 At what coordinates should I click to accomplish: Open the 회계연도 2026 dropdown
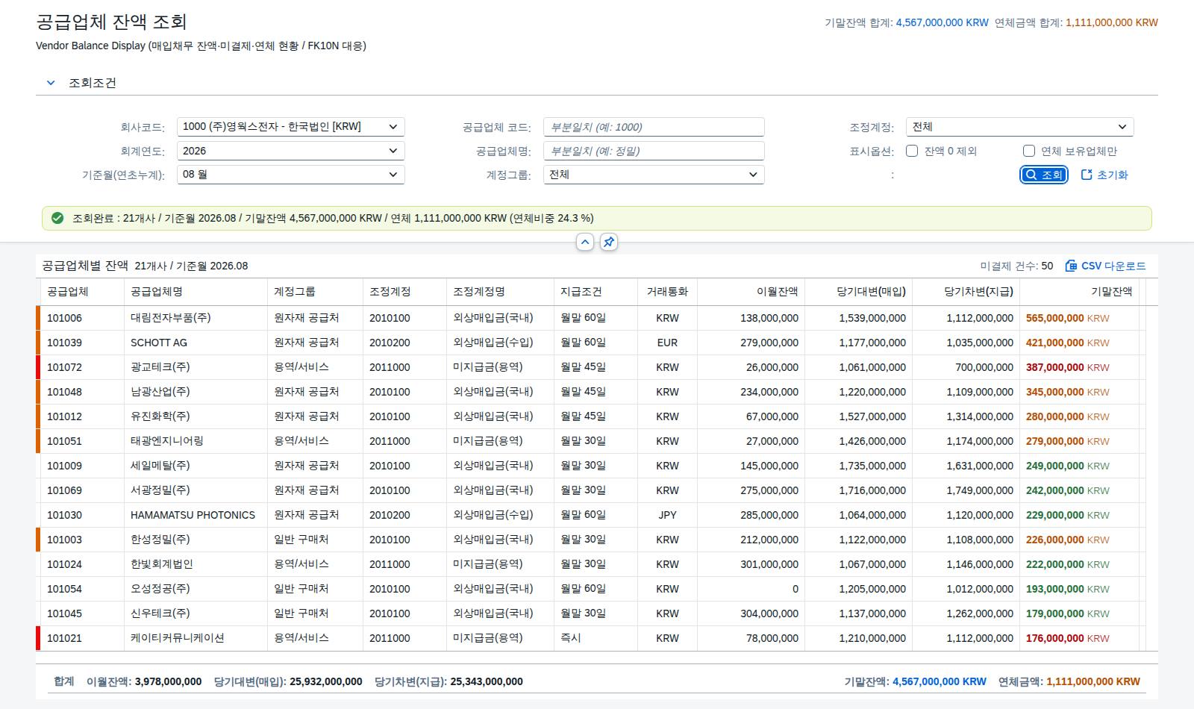tap(291, 151)
